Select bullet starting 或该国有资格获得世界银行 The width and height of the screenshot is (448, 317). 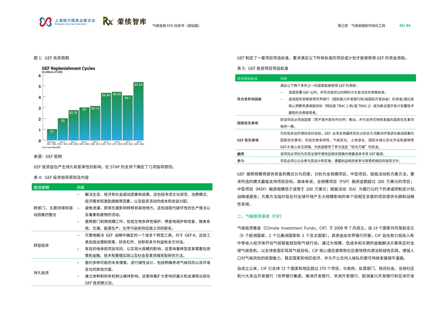(351, 106)
